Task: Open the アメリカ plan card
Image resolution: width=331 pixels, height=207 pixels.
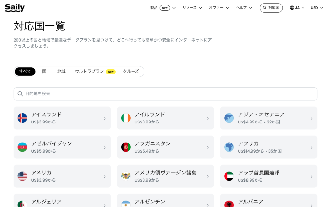Action: (x=62, y=176)
